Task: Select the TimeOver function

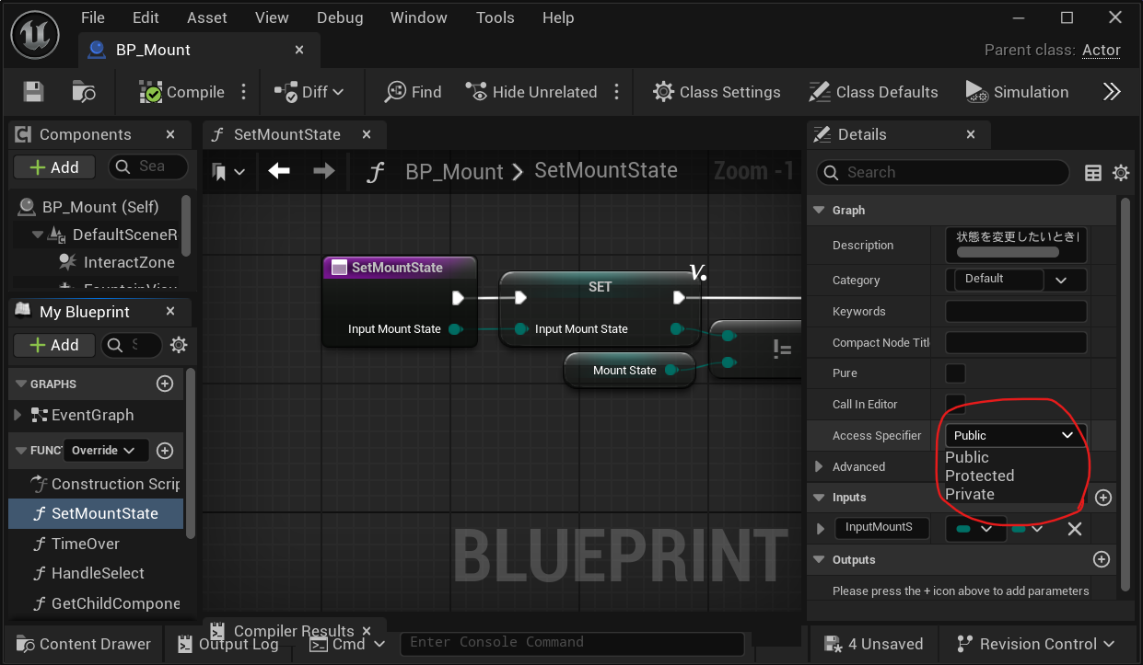Action: tap(85, 544)
